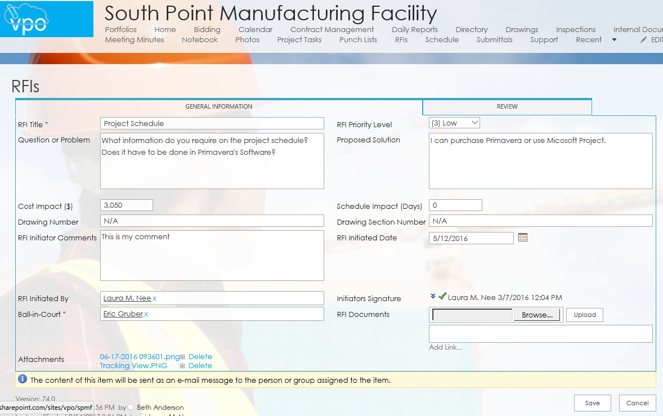Click delete icon beside 06-17-2016 093601.png

point(182,357)
